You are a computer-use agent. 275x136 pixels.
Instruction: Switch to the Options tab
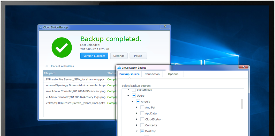tap(173, 74)
